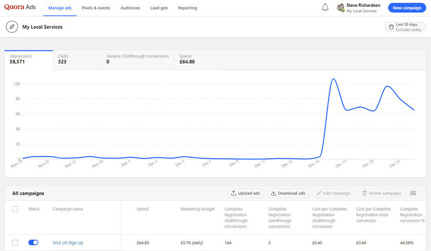Open the Last 30 days date range picker
The height and width of the screenshot is (251, 431).
405,27
